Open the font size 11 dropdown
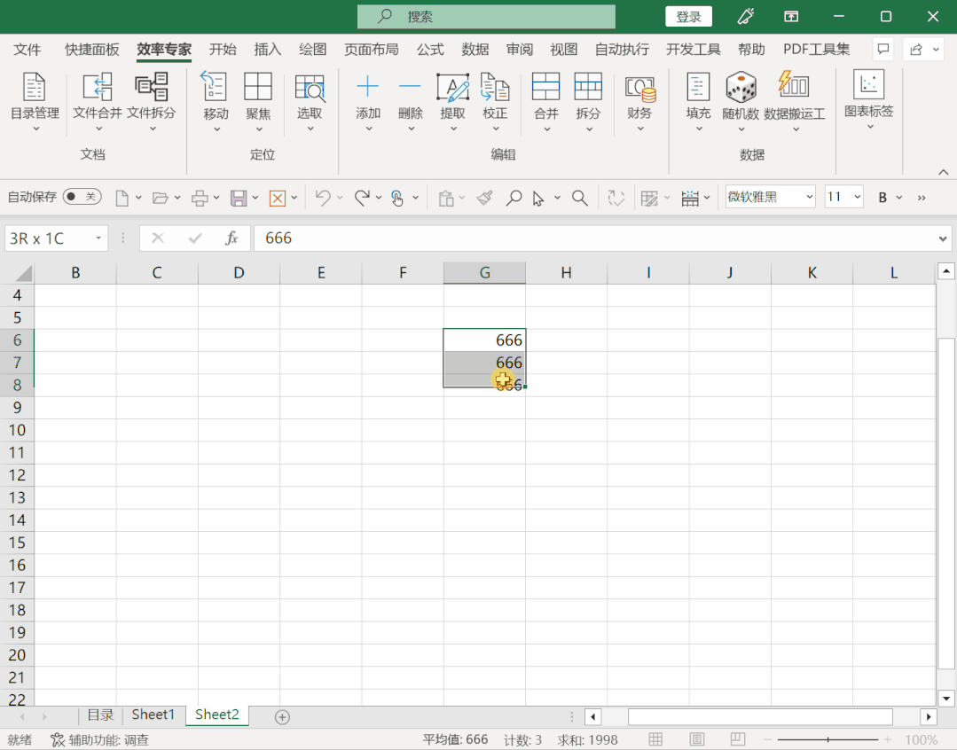 (x=856, y=197)
